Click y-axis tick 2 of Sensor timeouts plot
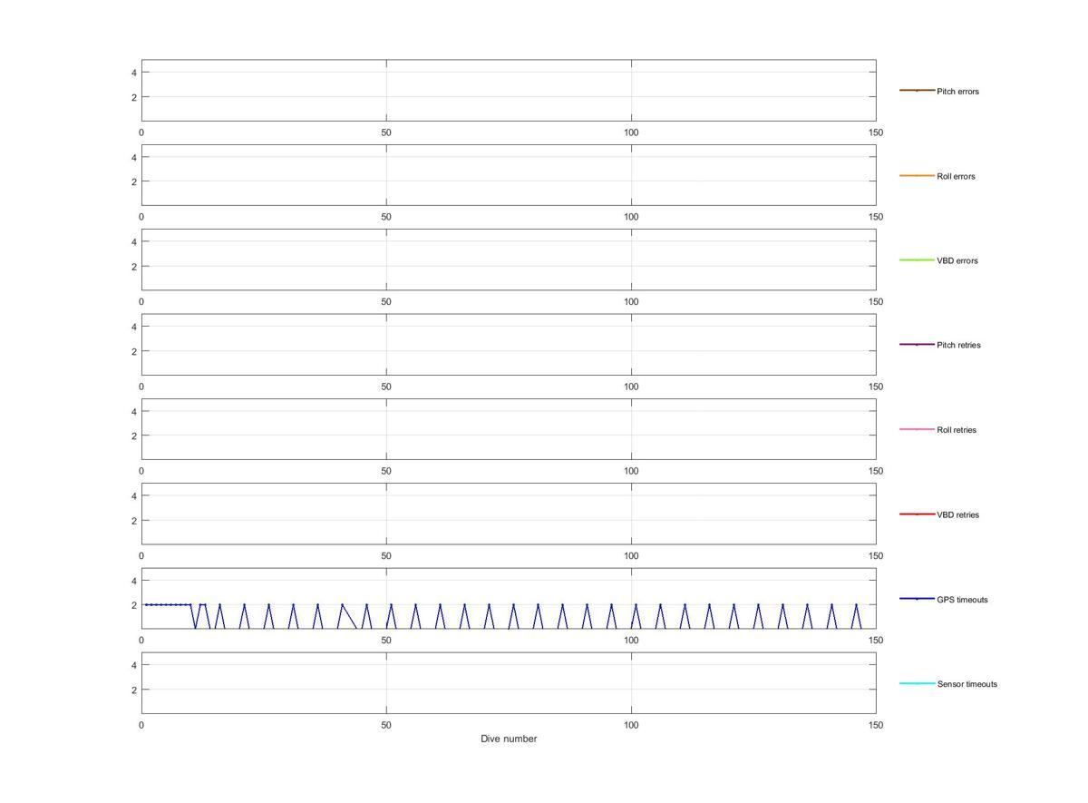 point(133,690)
